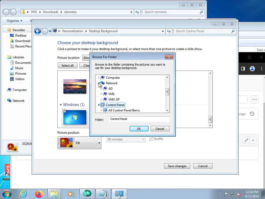The image size is (265, 199).
Task: Open Picture position Fill dropdown
Action: 79,143
